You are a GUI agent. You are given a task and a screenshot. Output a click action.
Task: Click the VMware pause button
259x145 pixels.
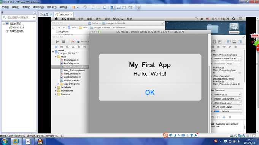[x=74, y=7]
